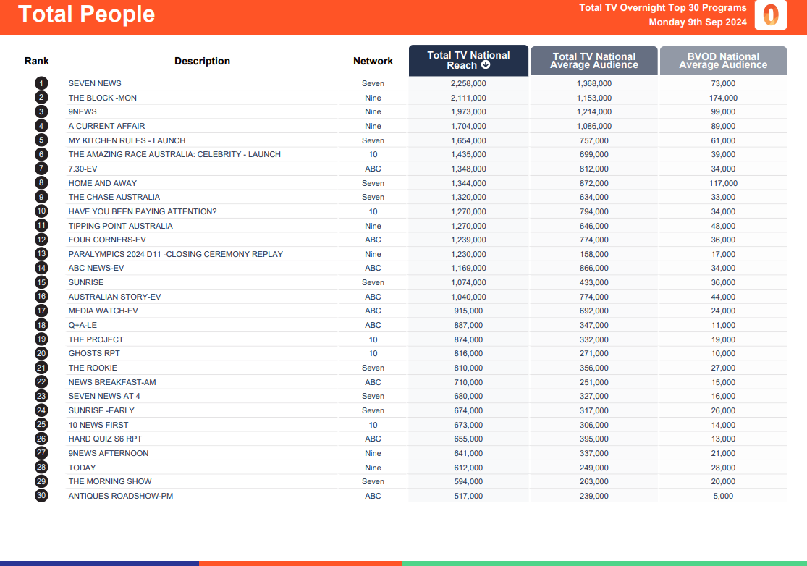Click rank badge number 28
The height and width of the screenshot is (566, 807).
41,468
